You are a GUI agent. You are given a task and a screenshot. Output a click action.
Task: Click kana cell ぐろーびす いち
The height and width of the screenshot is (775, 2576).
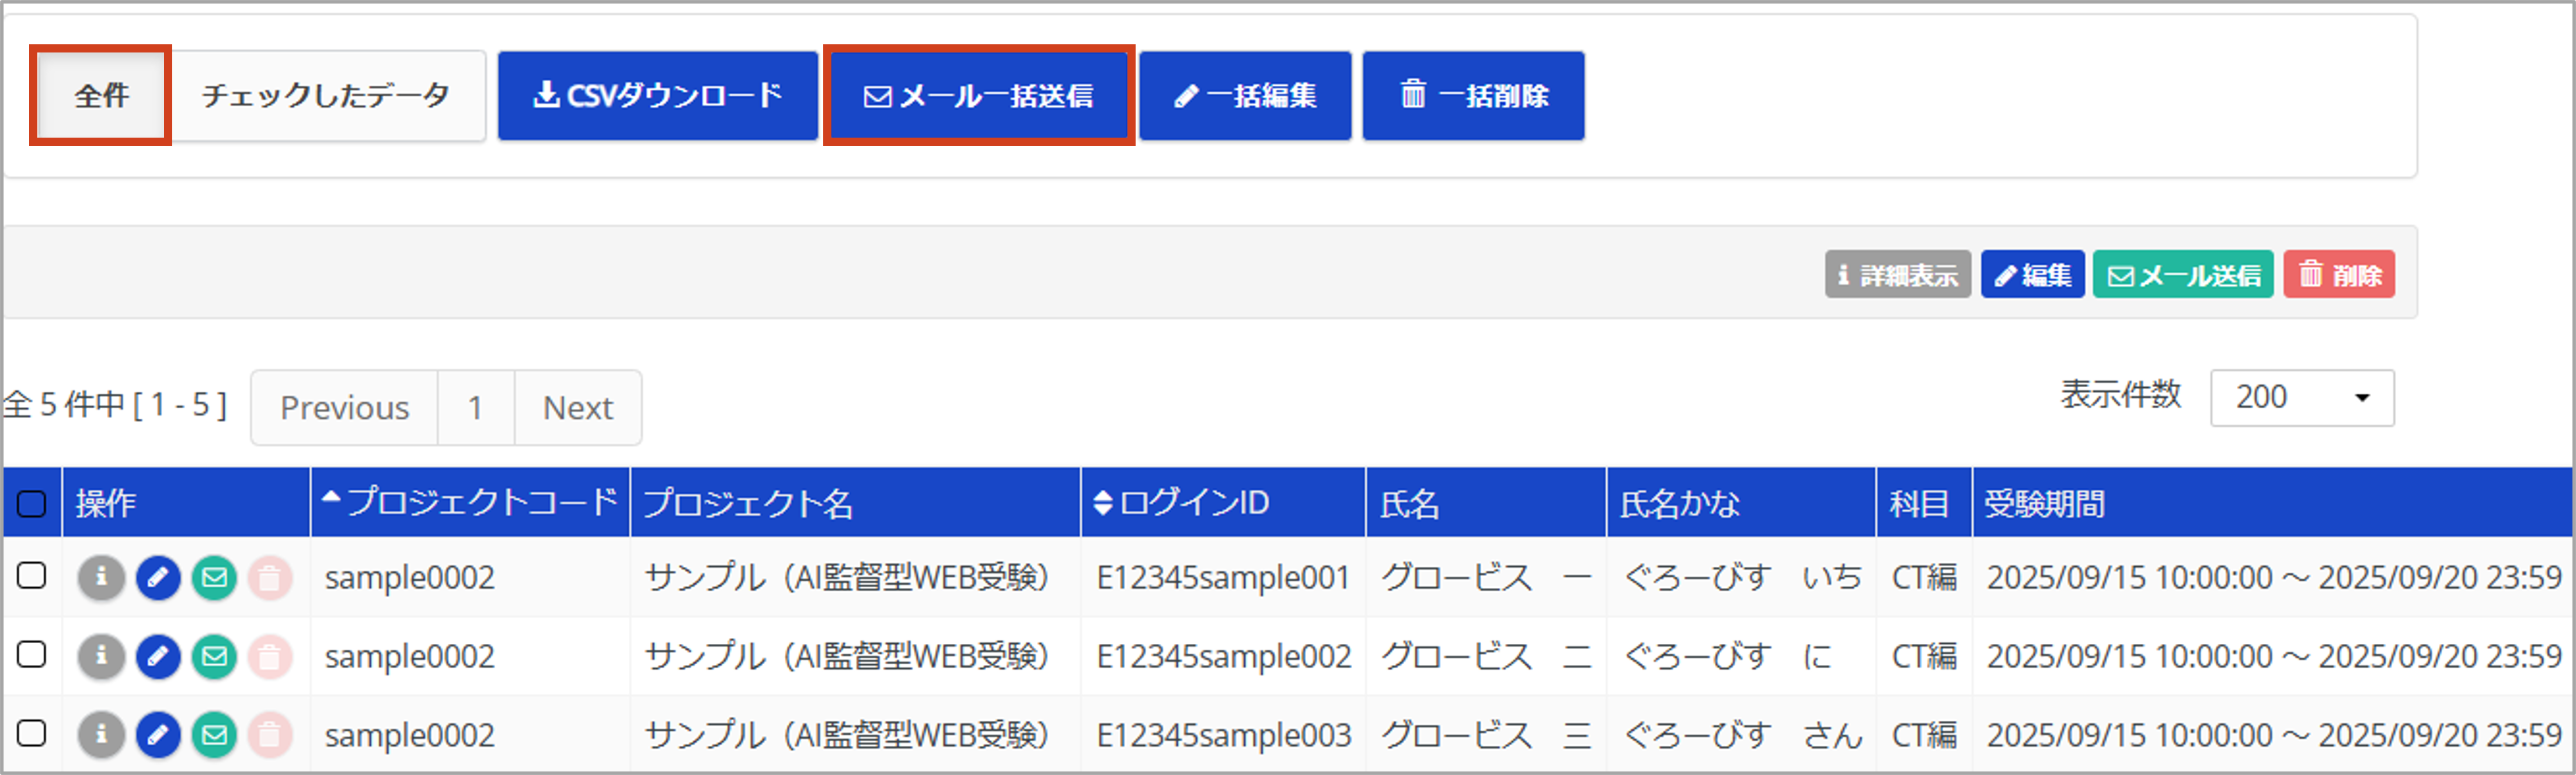click(x=1742, y=577)
